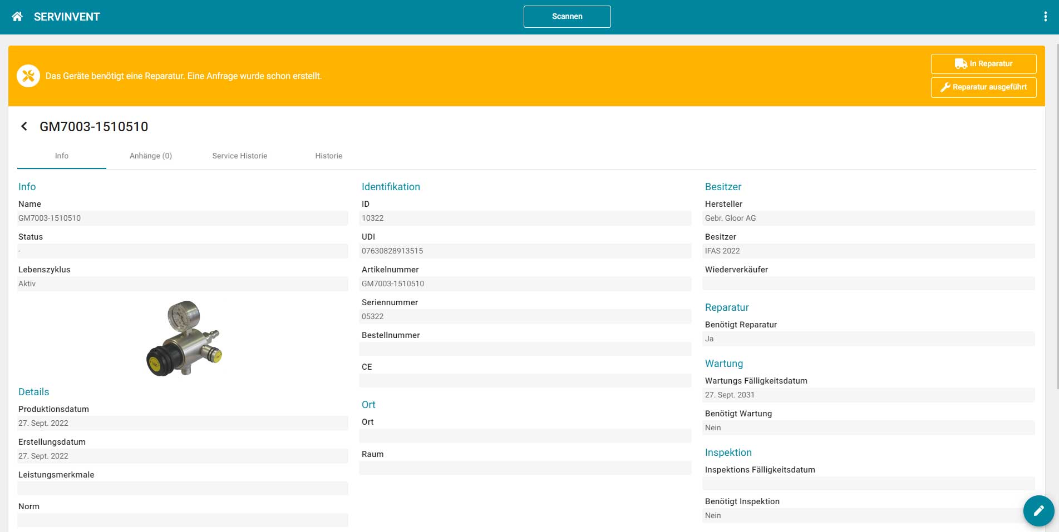The image size is (1059, 532).
Task: Click the empty Bestellnummer field
Action: [x=525, y=349]
